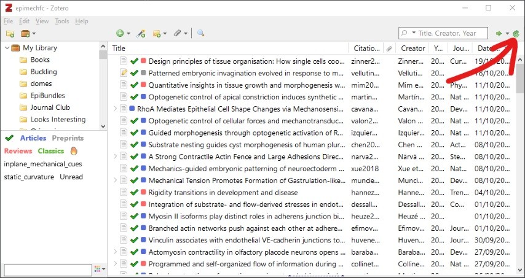Click the green Locate arrow icon

pyautogui.click(x=499, y=33)
